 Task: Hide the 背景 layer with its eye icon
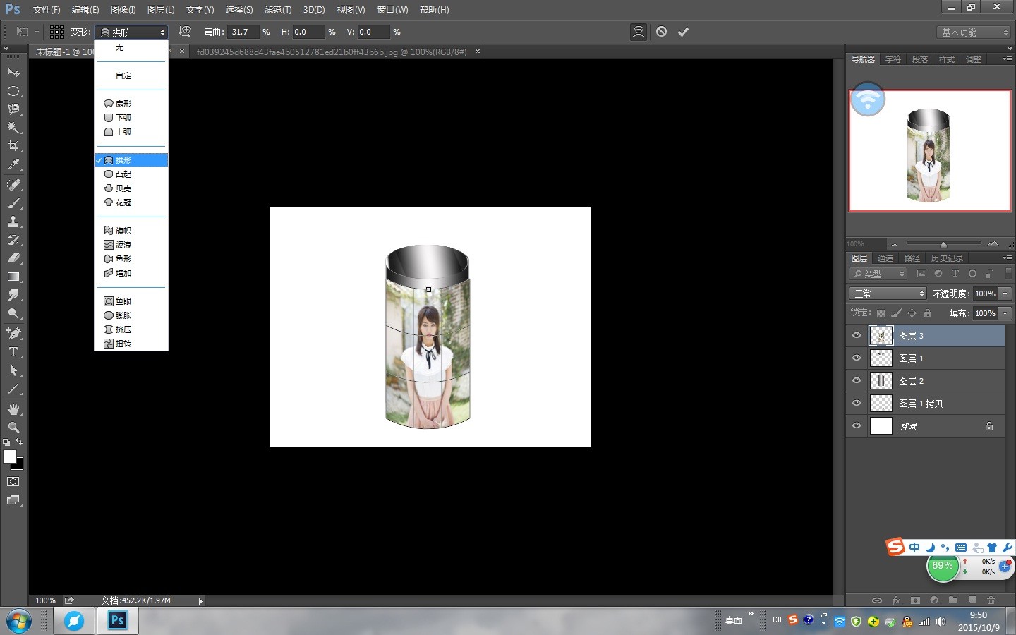[857, 426]
